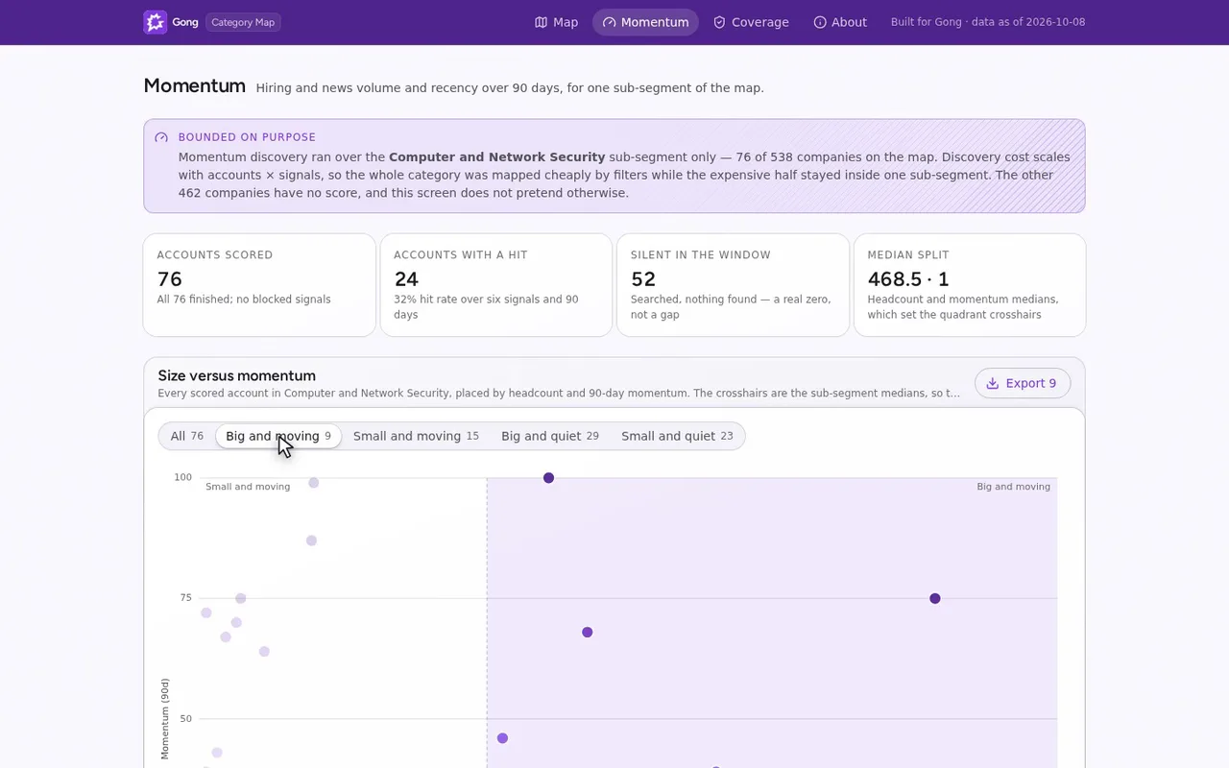Click the Accounts With a Hit card
1229x768 pixels.
click(x=496, y=285)
